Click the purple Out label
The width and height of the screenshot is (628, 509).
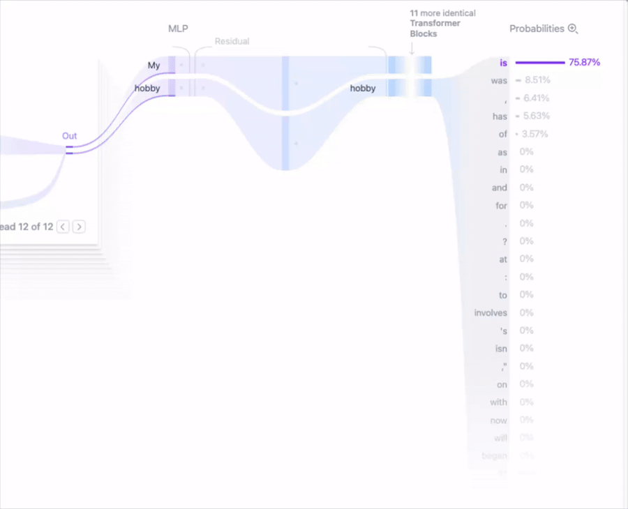point(69,136)
